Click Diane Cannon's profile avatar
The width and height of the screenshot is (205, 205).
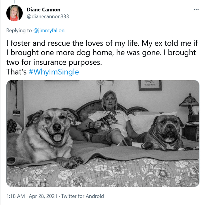click(x=14, y=13)
